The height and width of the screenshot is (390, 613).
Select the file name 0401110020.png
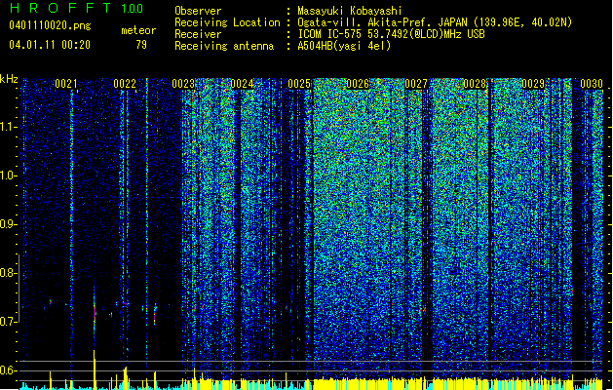point(50,25)
